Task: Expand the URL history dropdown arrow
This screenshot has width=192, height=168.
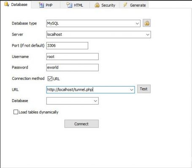Action: pyautogui.click(x=132, y=90)
